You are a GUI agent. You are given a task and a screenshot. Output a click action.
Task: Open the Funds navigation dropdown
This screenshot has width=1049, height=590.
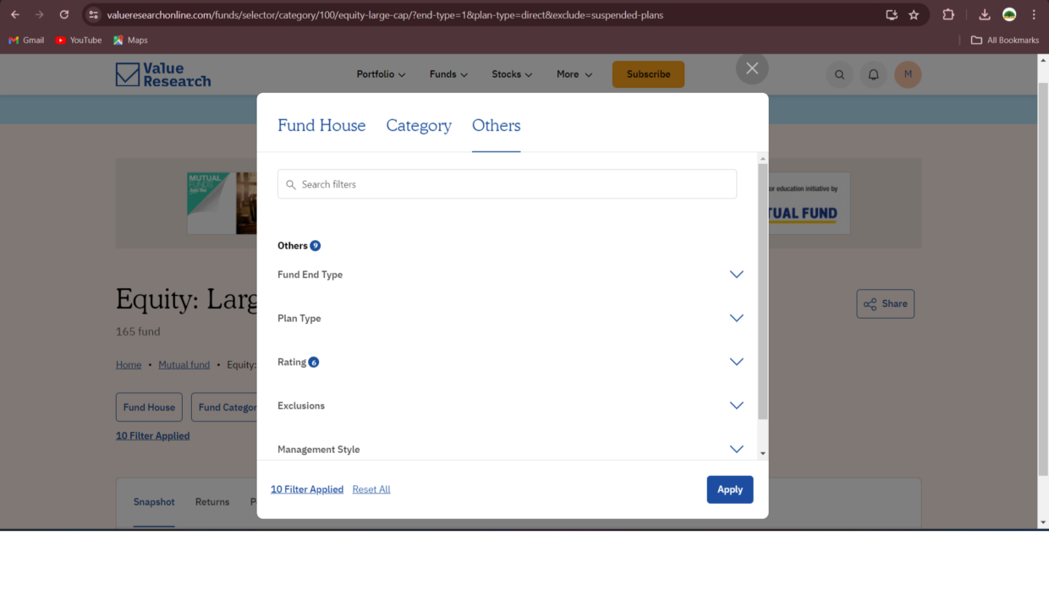coord(448,74)
